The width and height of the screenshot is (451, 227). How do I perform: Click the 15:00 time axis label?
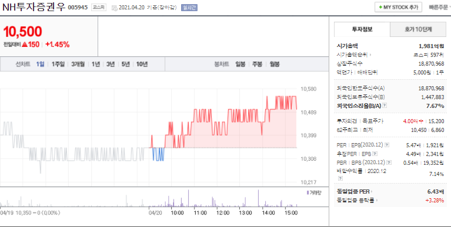click(291, 213)
